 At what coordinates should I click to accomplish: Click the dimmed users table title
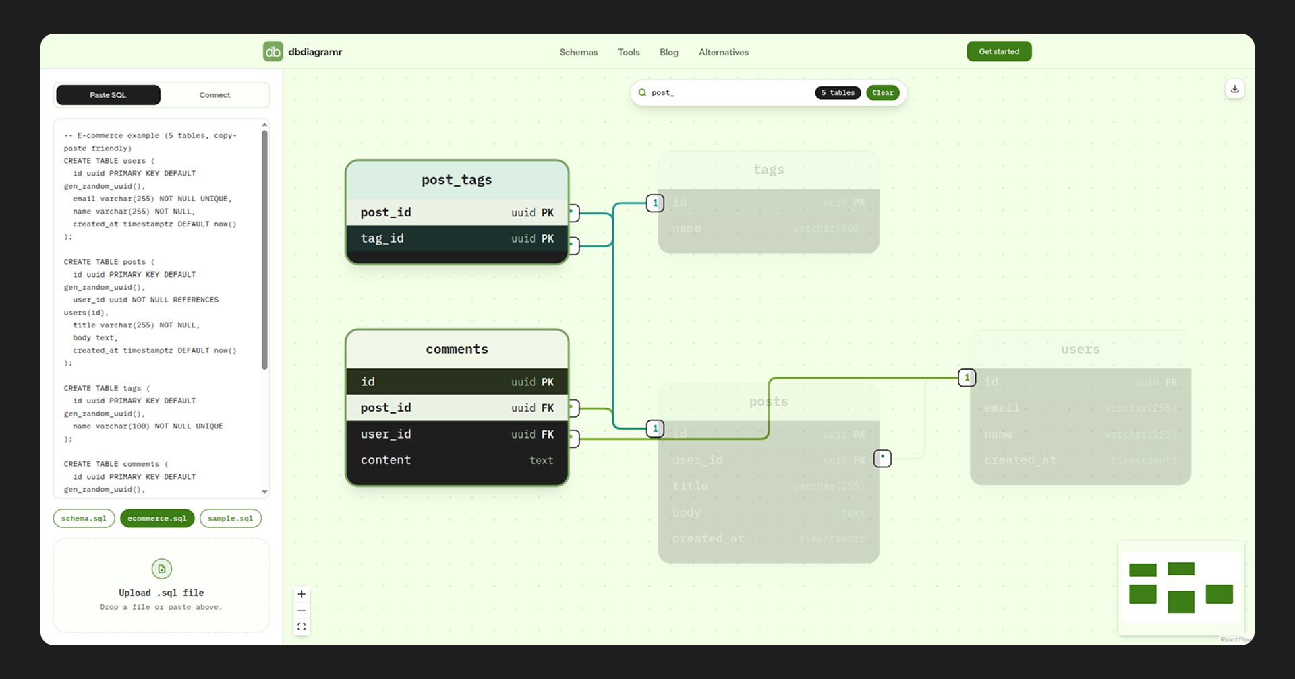[x=1080, y=349]
